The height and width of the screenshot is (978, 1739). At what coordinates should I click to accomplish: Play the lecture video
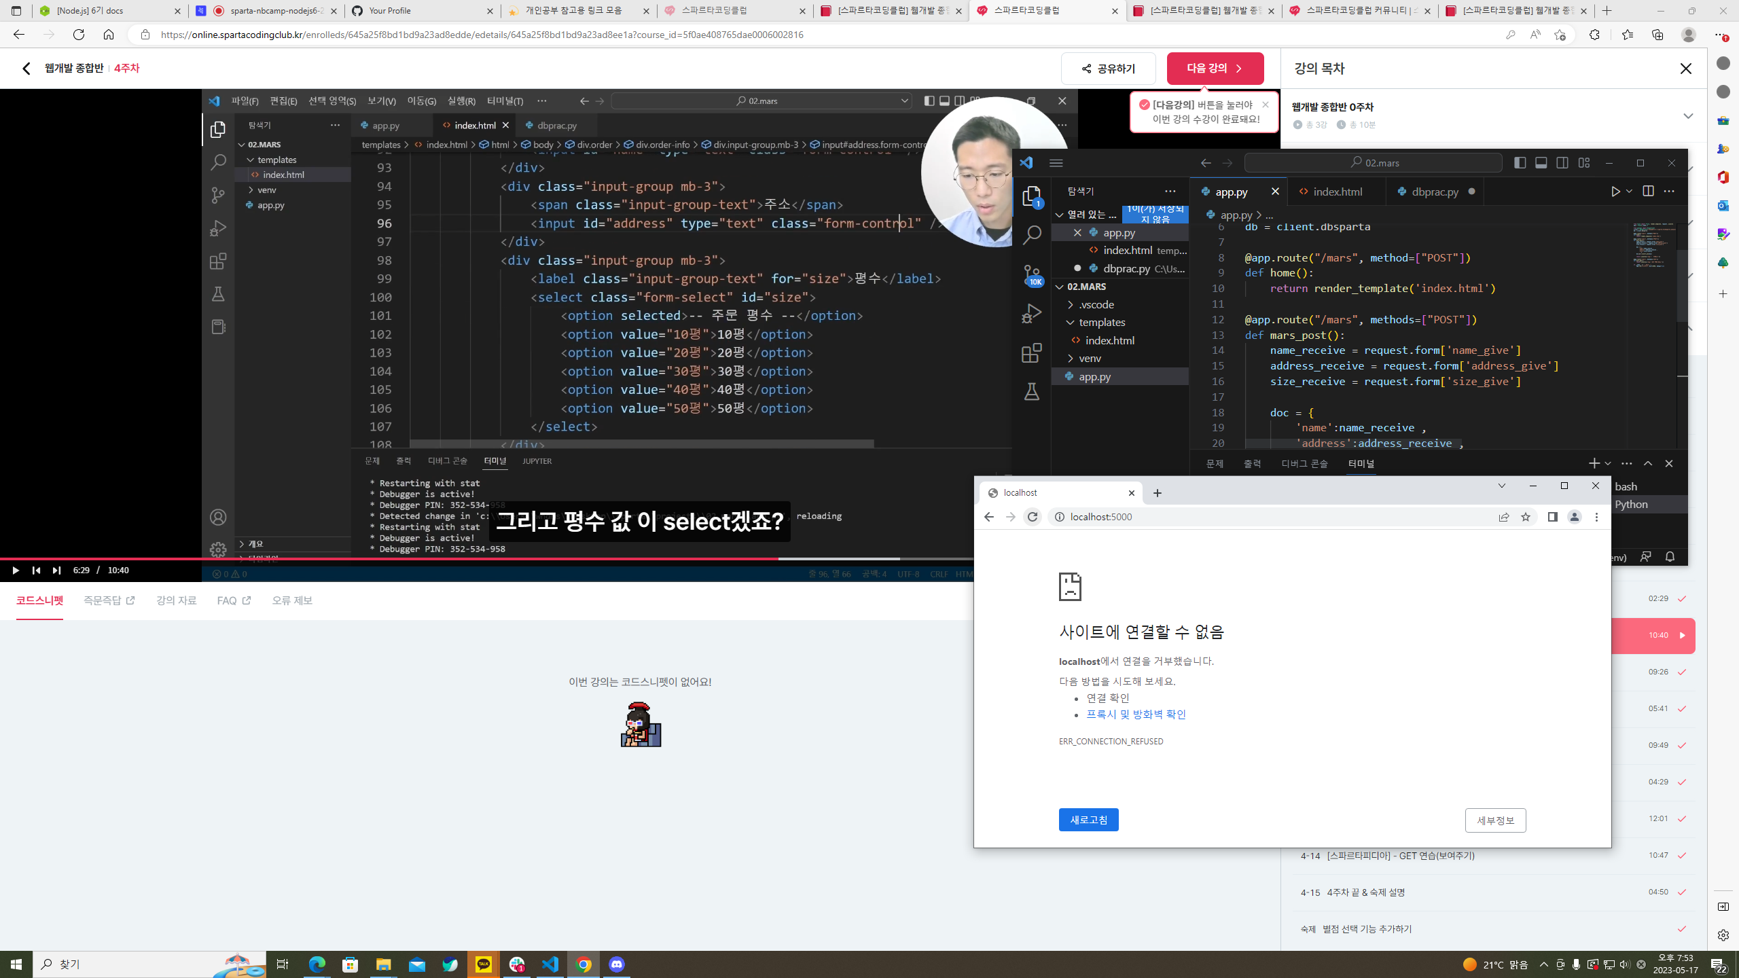point(16,570)
